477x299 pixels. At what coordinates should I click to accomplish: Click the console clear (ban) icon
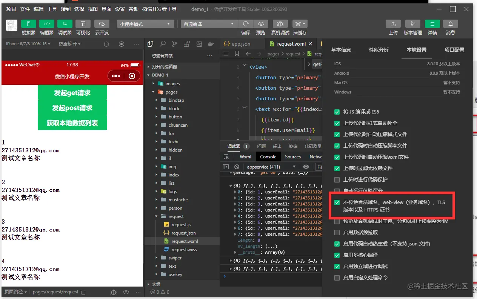coord(237,167)
